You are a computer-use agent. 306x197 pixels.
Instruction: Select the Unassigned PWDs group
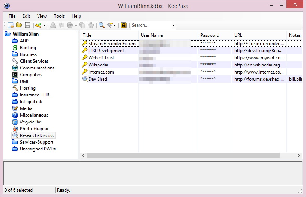pos(38,149)
